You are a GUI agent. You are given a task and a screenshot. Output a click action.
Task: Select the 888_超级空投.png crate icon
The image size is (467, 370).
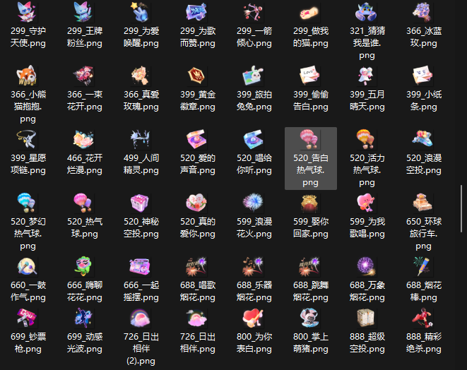[x=367, y=318]
